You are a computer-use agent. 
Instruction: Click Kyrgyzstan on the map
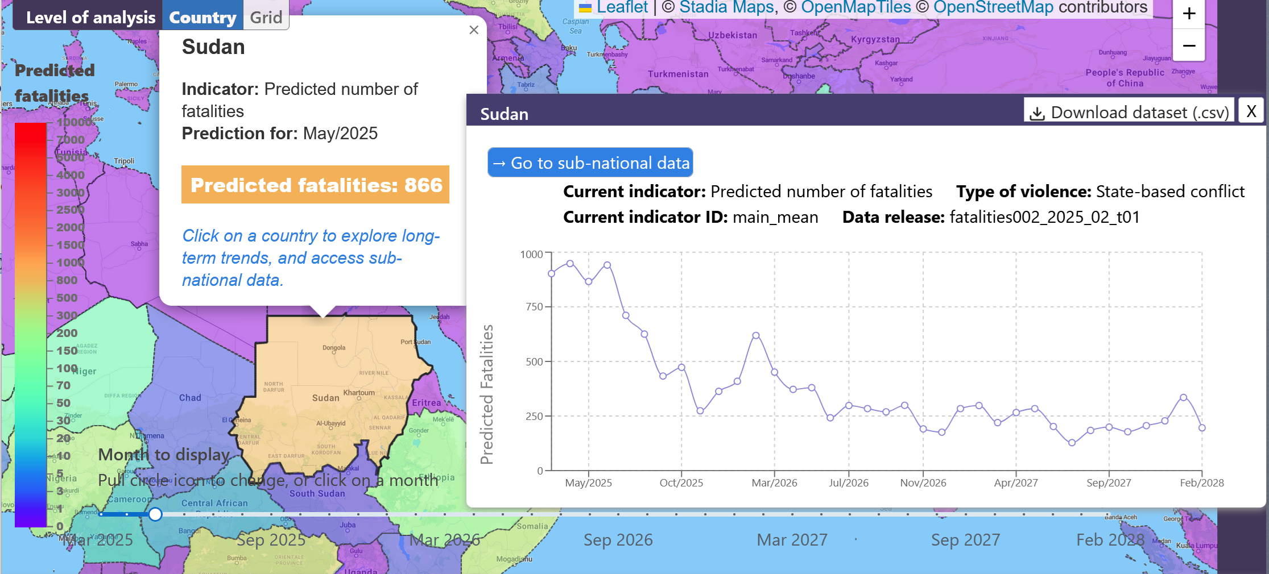click(x=875, y=39)
